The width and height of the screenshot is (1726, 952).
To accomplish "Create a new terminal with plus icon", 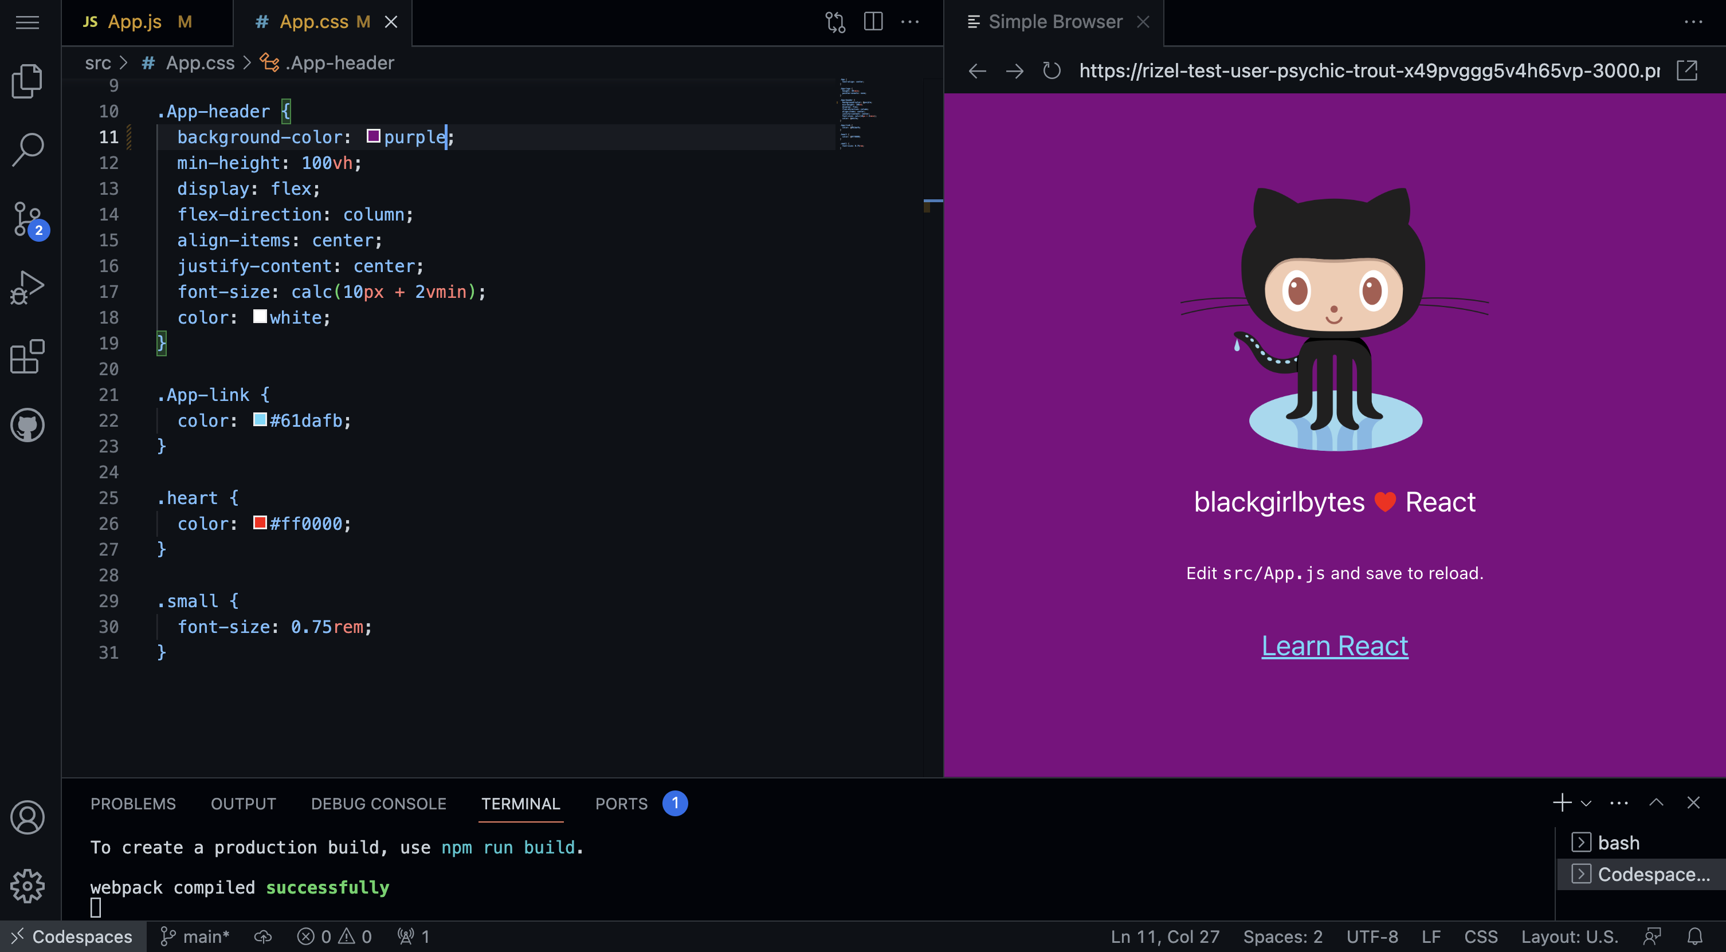I will pos(1562,802).
